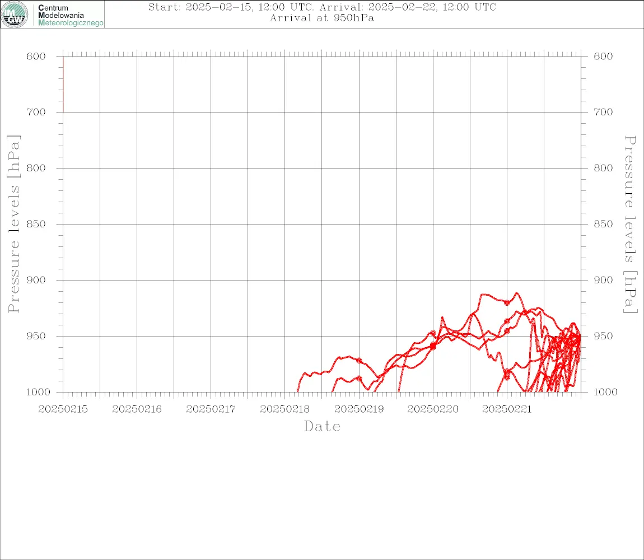Click the right axis 900 label

point(603,280)
